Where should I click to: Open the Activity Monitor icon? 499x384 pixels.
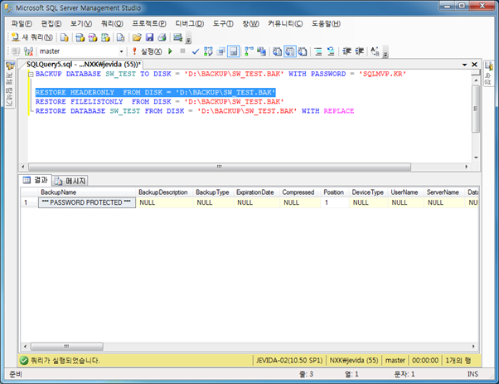[x=177, y=37]
